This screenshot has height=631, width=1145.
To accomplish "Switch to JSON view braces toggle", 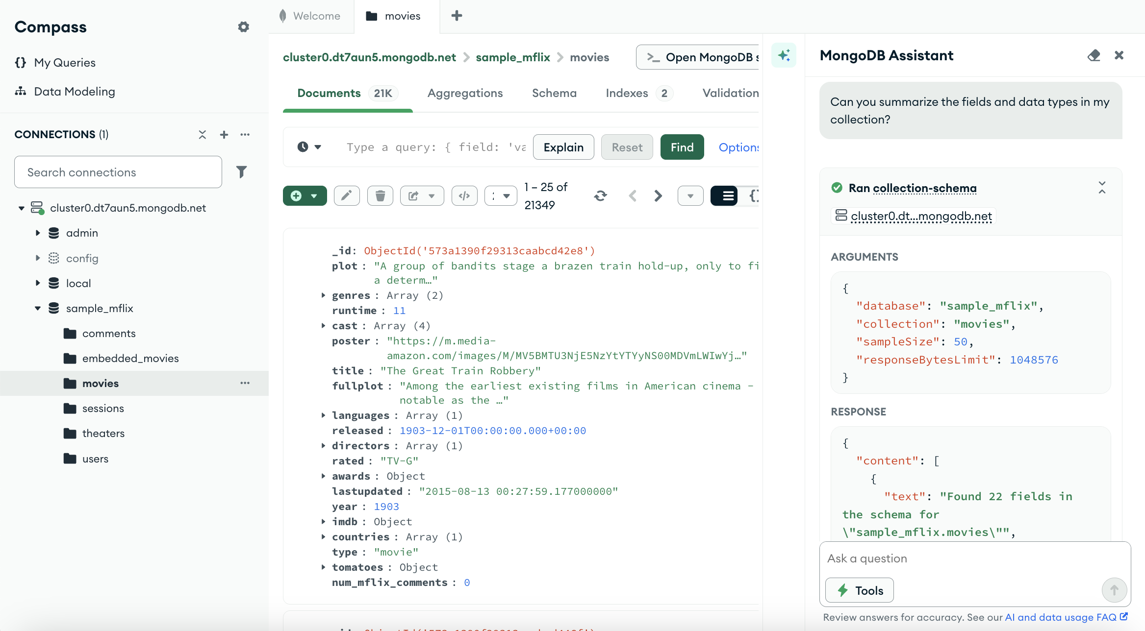I will [753, 196].
